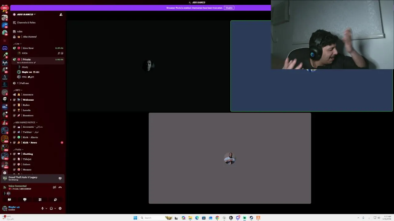394x221 pixels.
Task: Focus the gray participant video tile
Action: coord(230,158)
